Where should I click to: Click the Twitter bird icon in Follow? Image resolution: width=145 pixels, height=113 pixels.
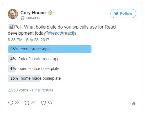(116, 13)
